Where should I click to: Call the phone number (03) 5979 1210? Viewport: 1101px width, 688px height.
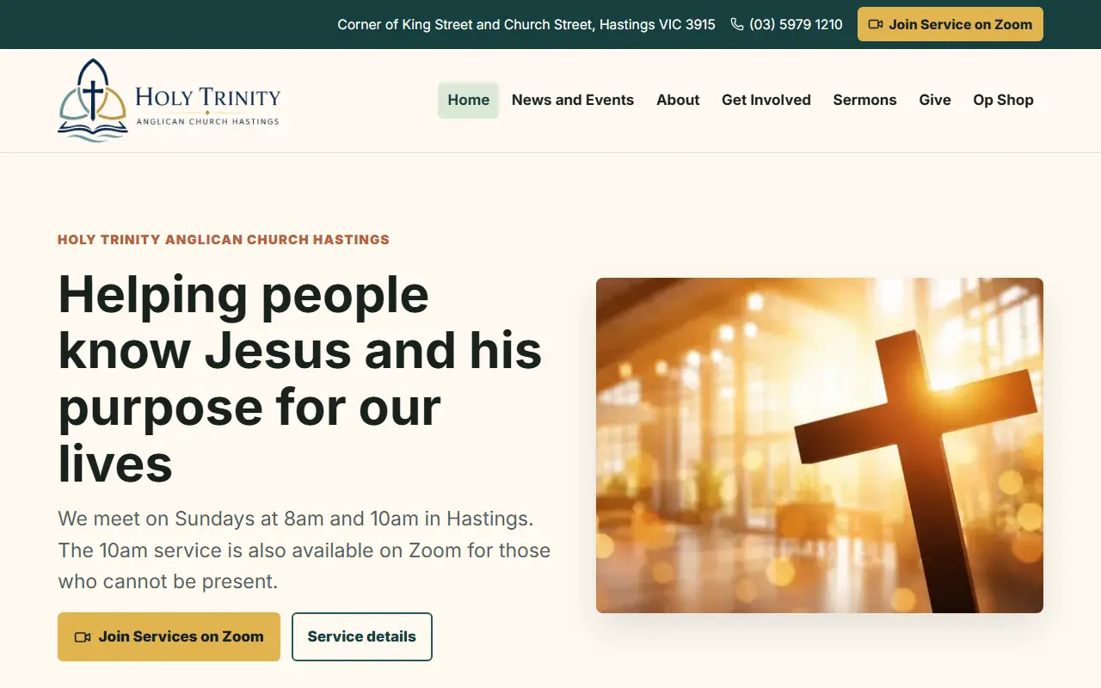(796, 24)
